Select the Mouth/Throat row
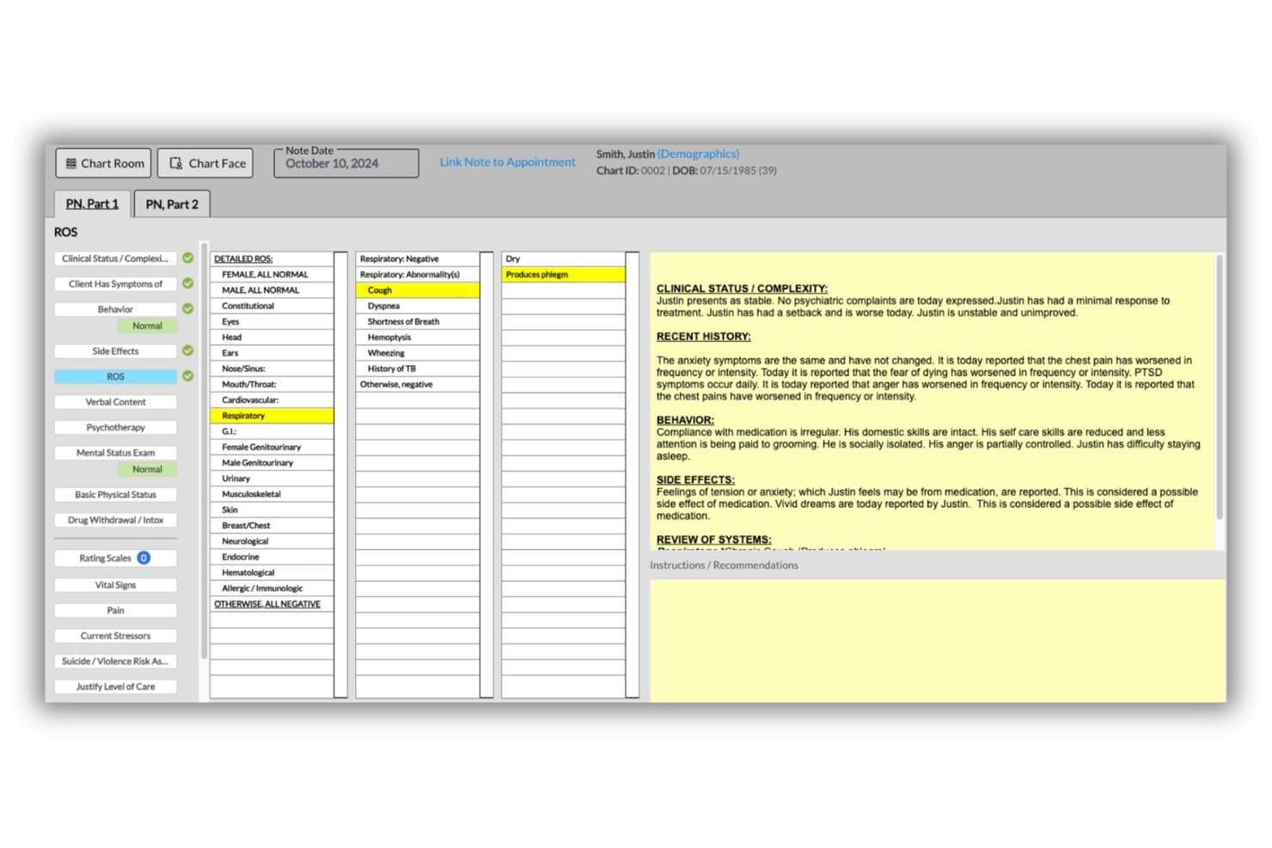The image size is (1272, 848). coord(272,384)
